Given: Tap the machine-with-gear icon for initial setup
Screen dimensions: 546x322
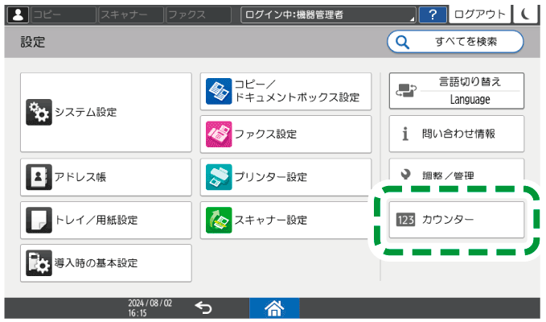Looking at the screenshot, I should (x=39, y=262).
